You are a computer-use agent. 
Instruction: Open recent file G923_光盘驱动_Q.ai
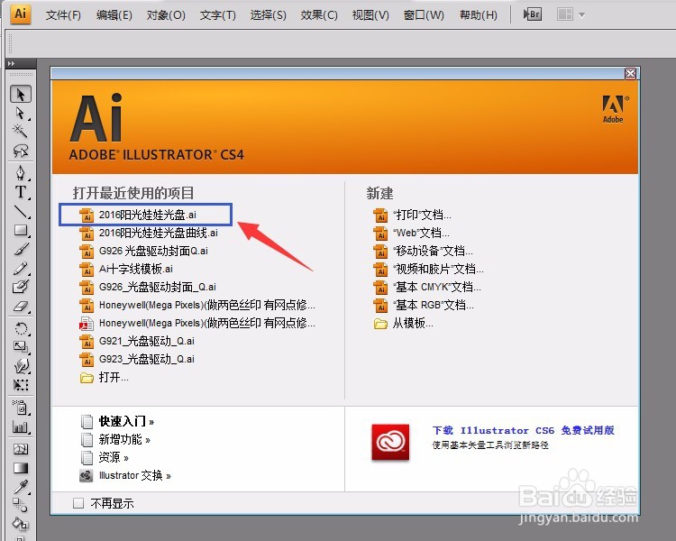(x=137, y=360)
